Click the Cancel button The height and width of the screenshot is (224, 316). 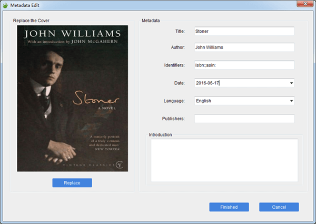[279, 207]
